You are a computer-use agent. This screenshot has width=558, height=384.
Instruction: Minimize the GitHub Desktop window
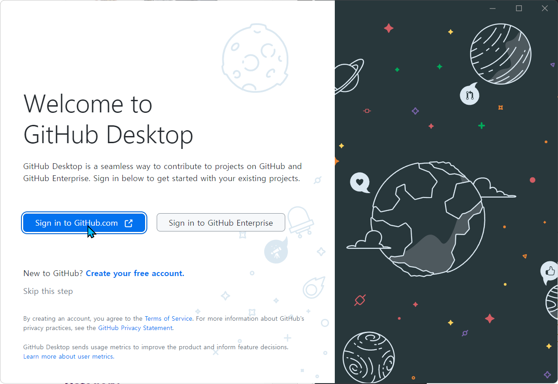point(493,8)
